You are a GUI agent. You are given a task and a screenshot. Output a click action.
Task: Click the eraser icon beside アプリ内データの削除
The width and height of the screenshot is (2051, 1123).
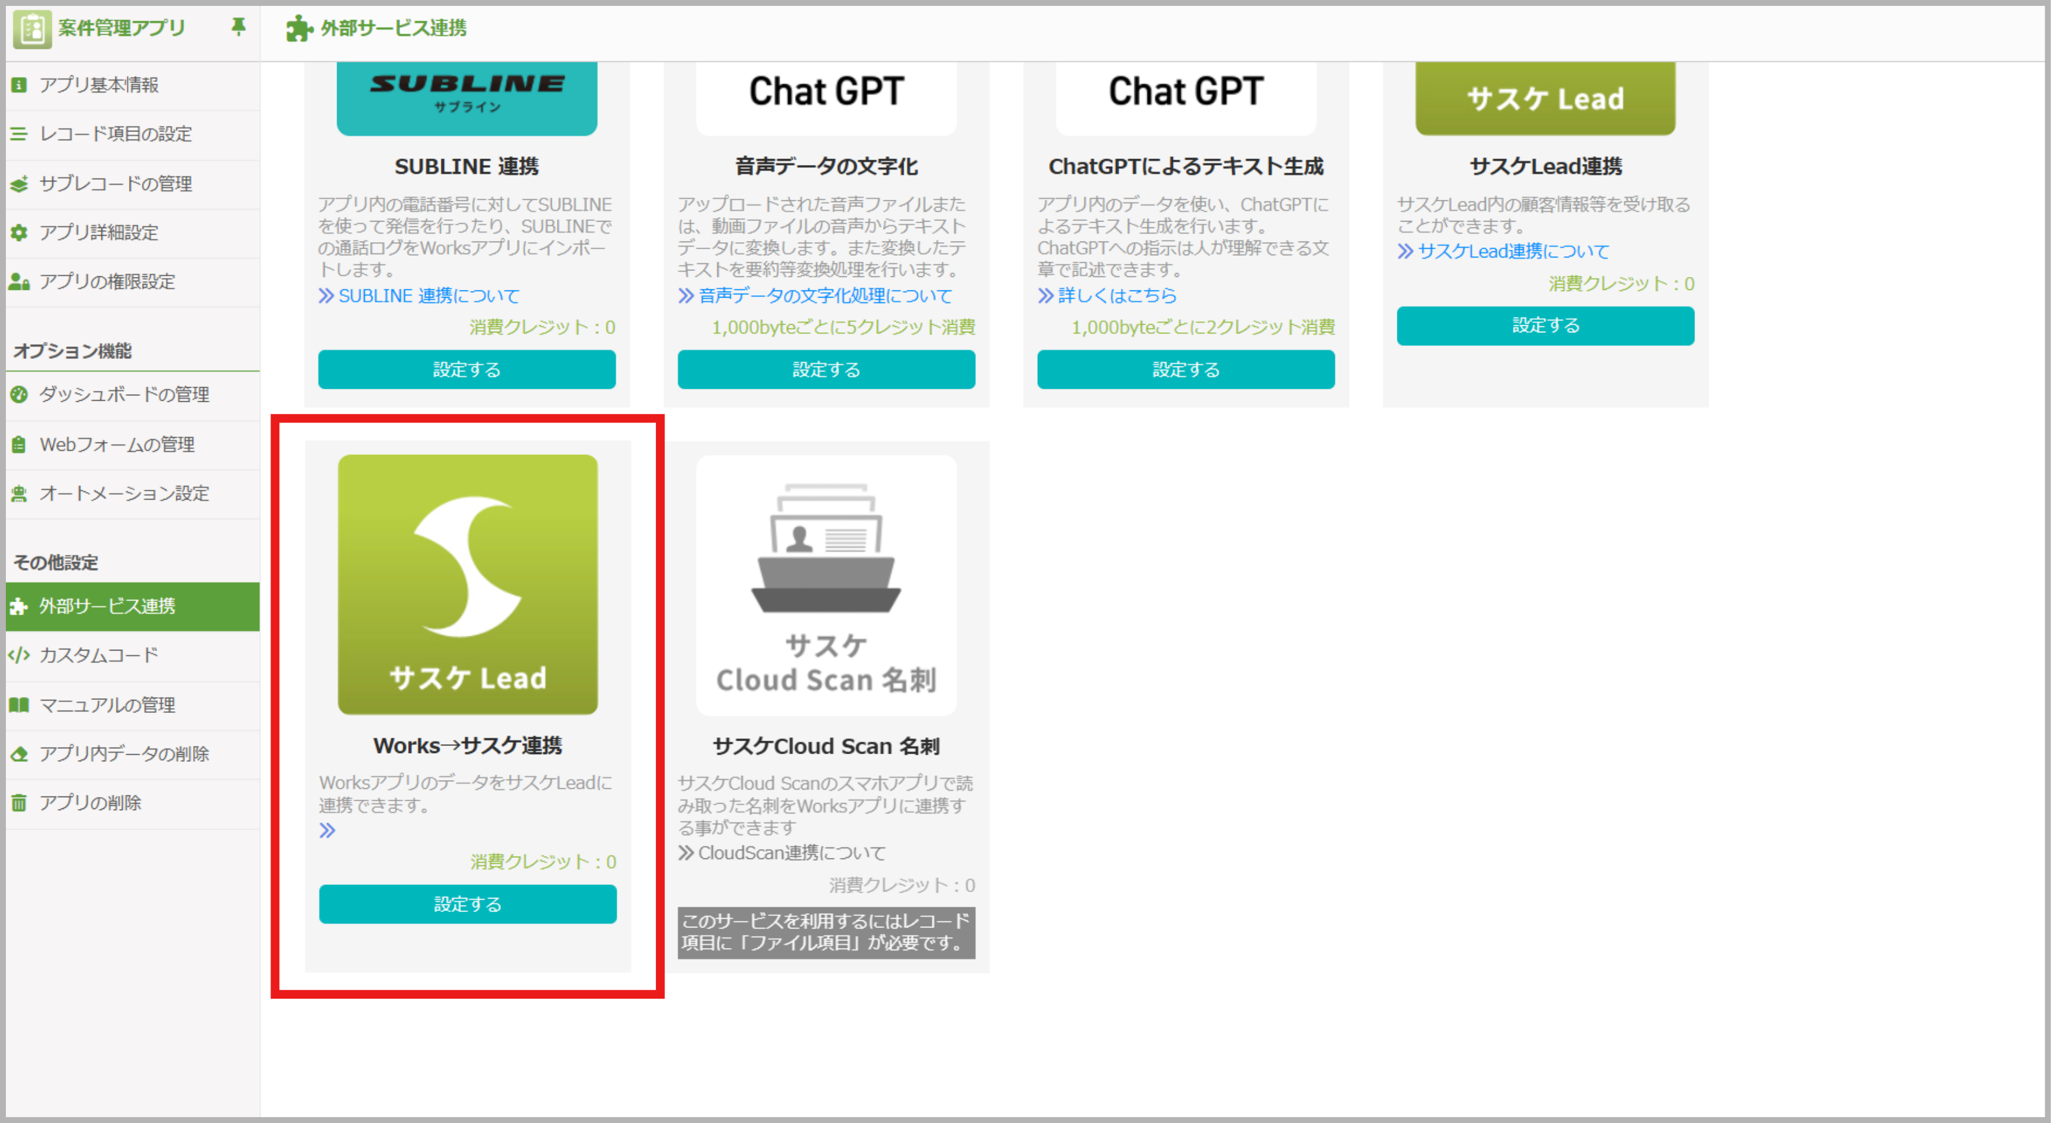pos(19,754)
